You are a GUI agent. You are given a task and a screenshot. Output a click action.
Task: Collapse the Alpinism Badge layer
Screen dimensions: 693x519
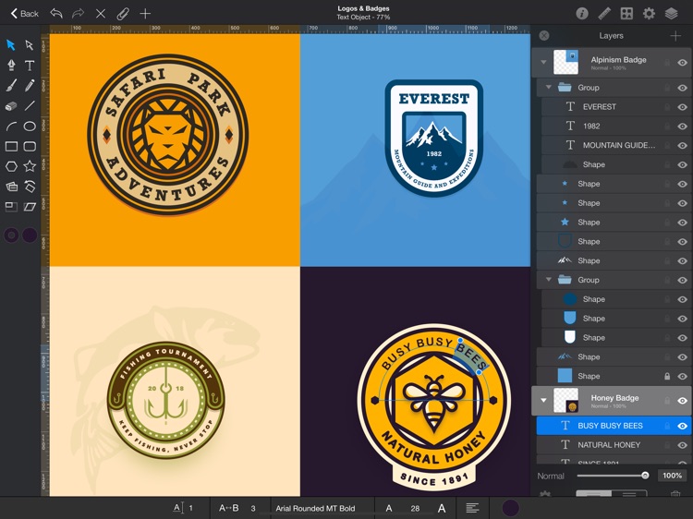coord(543,63)
